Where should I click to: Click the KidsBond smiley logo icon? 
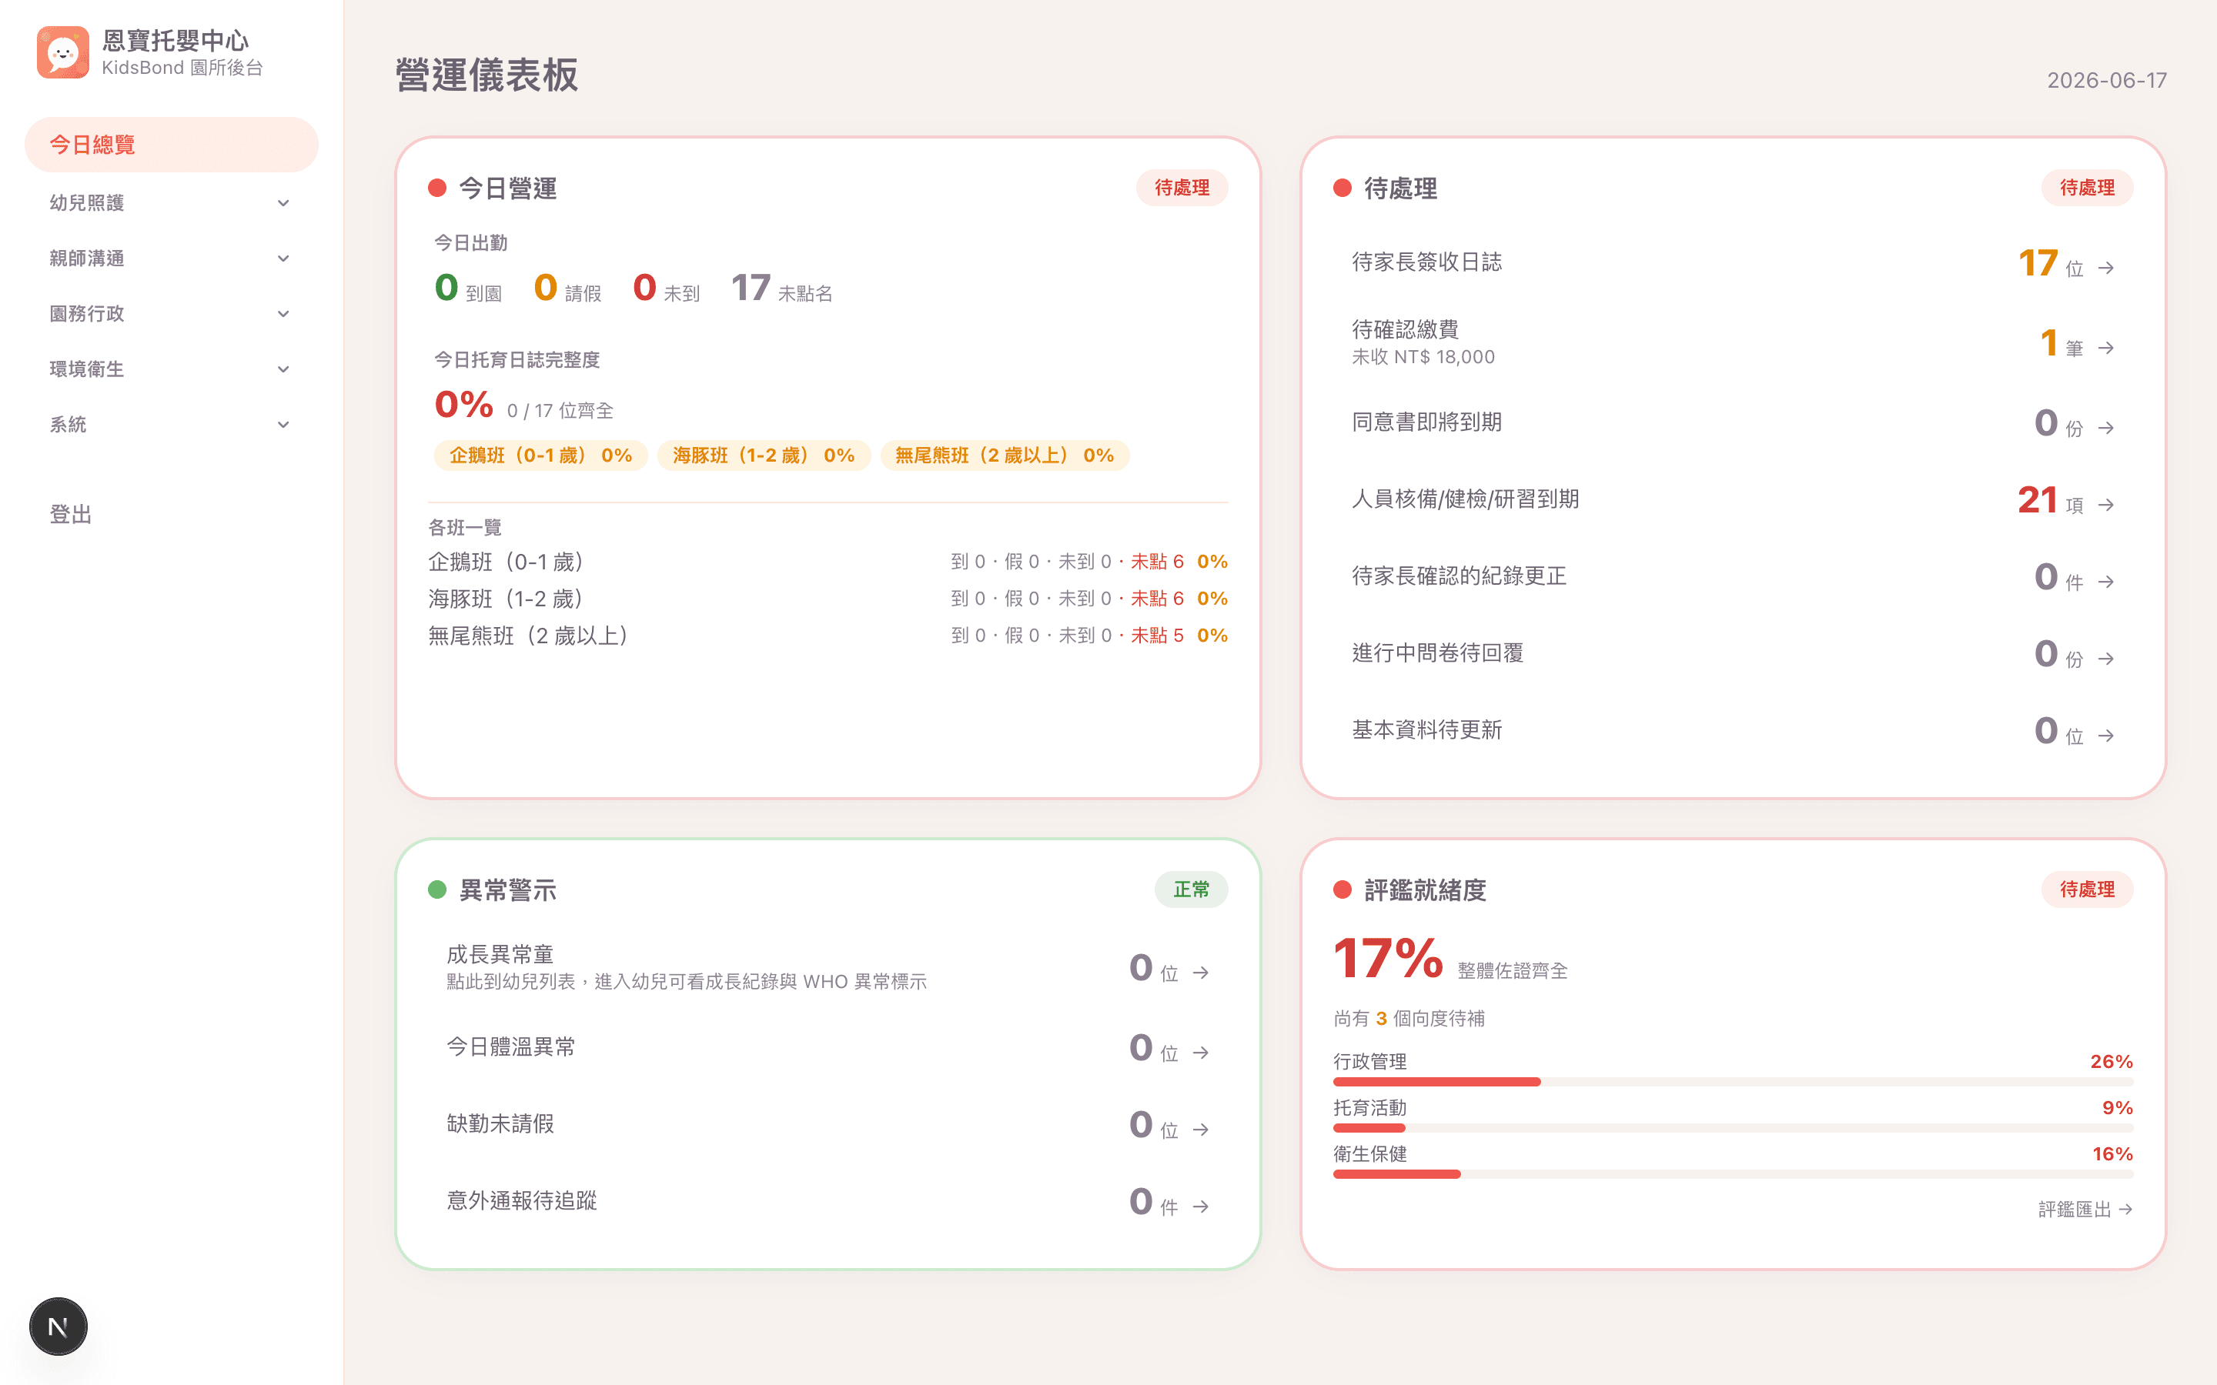point(62,52)
